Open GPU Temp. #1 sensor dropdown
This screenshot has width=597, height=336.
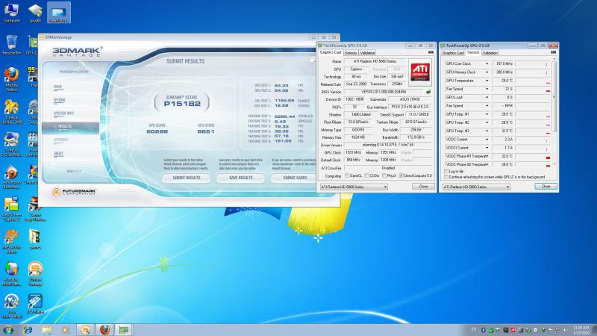pyautogui.click(x=487, y=114)
